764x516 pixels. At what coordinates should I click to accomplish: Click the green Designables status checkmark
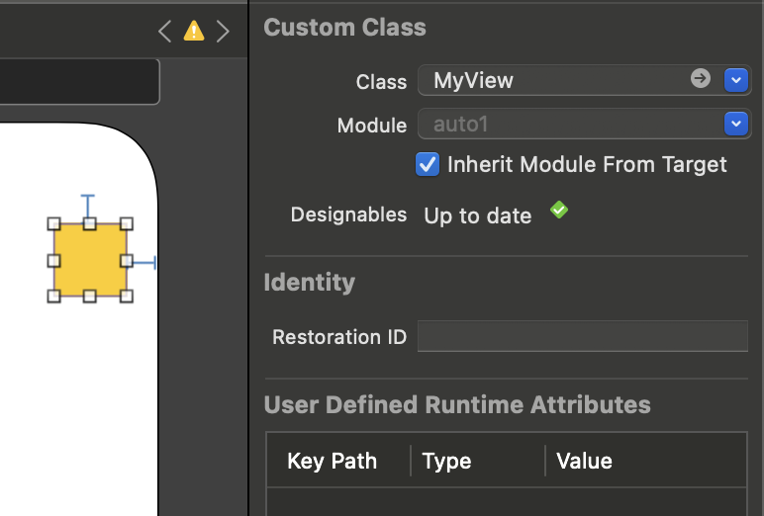[x=559, y=210]
